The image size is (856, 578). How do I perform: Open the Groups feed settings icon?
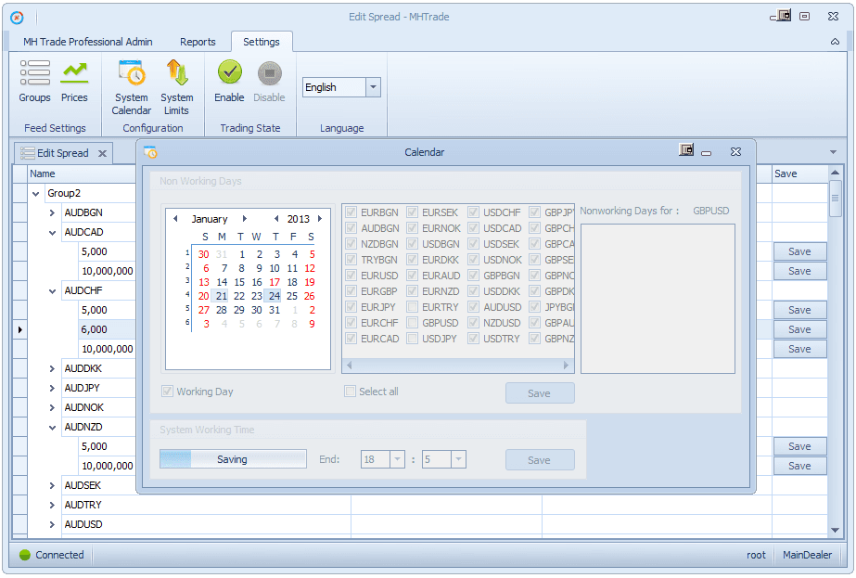(34, 82)
